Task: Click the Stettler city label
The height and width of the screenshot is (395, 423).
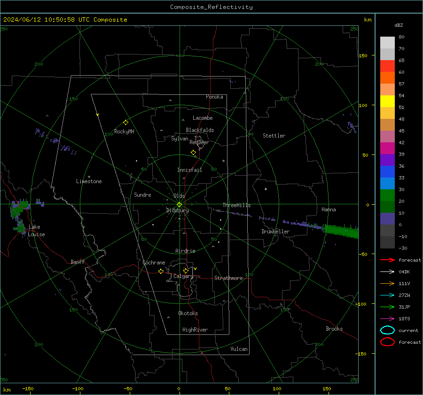Action: 274,136
